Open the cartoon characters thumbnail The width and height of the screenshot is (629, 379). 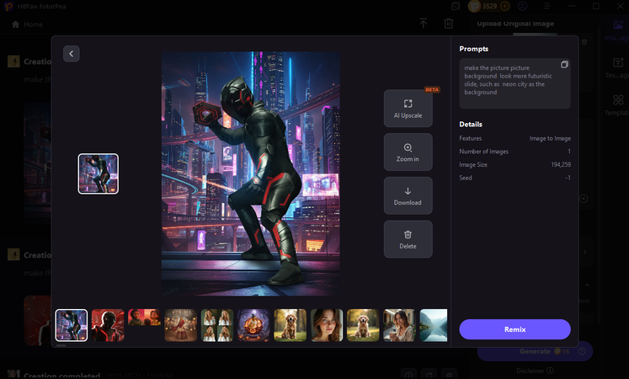(145, 318)
